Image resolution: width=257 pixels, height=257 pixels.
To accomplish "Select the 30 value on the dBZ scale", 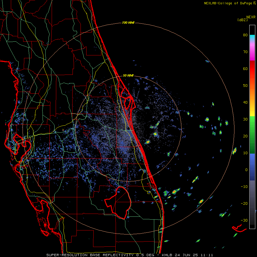I will click(245, 119).
